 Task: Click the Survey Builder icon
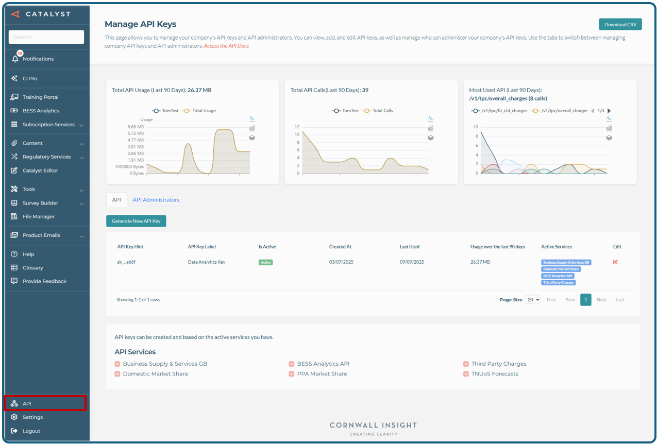[14, 203]
